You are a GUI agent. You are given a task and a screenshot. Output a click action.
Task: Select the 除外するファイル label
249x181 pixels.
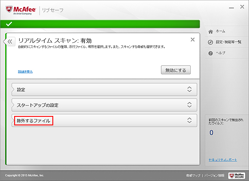click(x=33, y=121)
